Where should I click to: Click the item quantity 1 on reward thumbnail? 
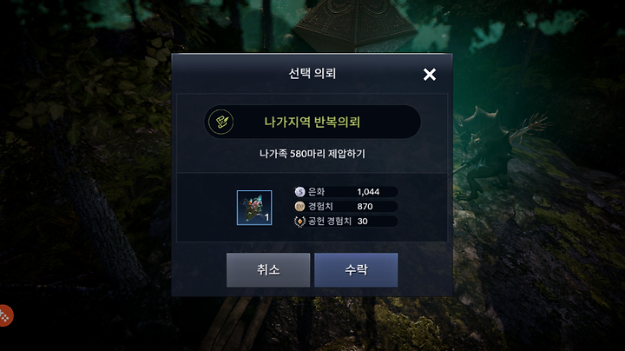[266, 217]
